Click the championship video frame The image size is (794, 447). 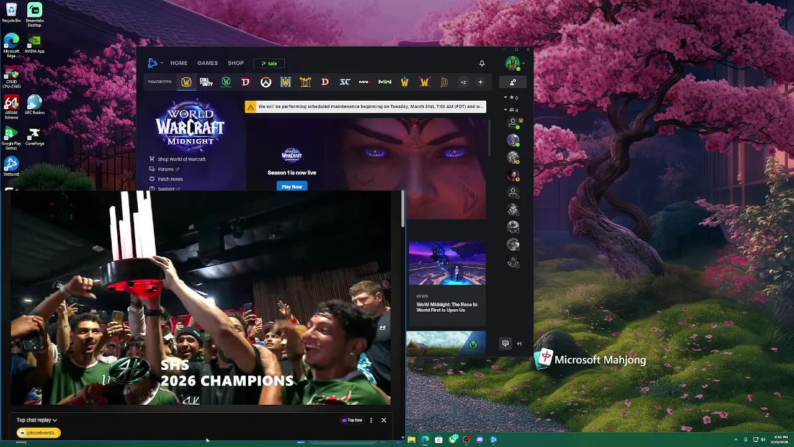(200, 298)
